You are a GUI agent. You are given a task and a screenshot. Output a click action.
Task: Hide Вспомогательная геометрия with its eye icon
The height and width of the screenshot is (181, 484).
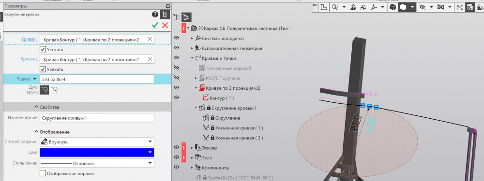(177, 48)
